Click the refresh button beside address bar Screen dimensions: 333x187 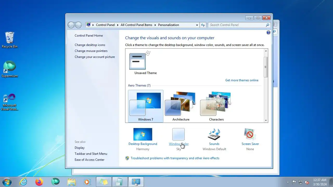tap(203, 25)
